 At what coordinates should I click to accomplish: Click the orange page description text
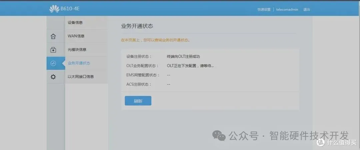[x=155, y=40]
